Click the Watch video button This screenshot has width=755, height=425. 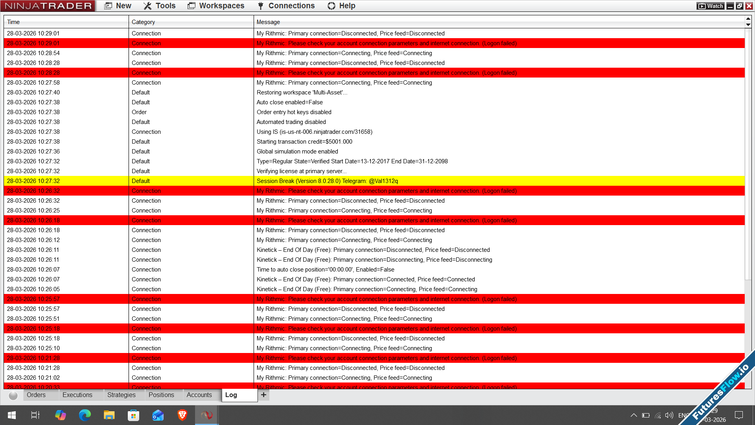coord(711,6)
